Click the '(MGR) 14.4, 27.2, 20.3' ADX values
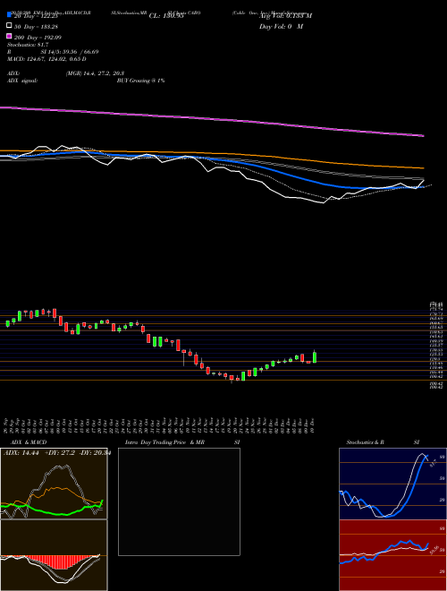Viewport: 447px width, 591px height. click(x=95, y=73)
